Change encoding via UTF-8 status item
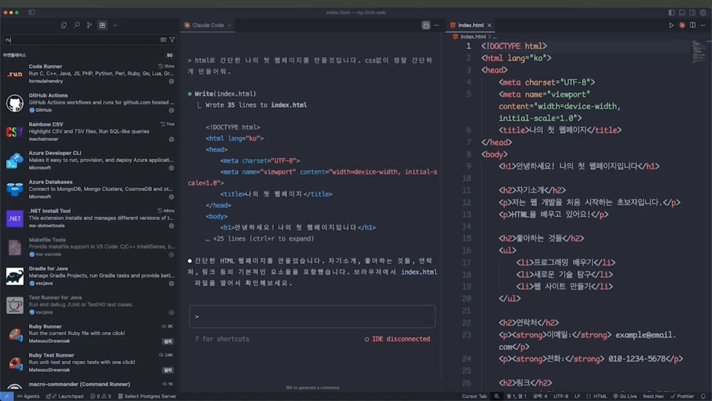The height and width of the screenshot is (401, 712). (561, 397)
